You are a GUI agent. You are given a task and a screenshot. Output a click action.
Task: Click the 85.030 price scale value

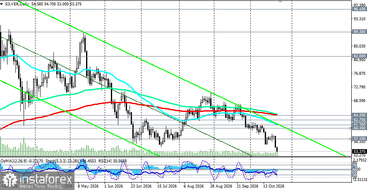click(359, 46)
